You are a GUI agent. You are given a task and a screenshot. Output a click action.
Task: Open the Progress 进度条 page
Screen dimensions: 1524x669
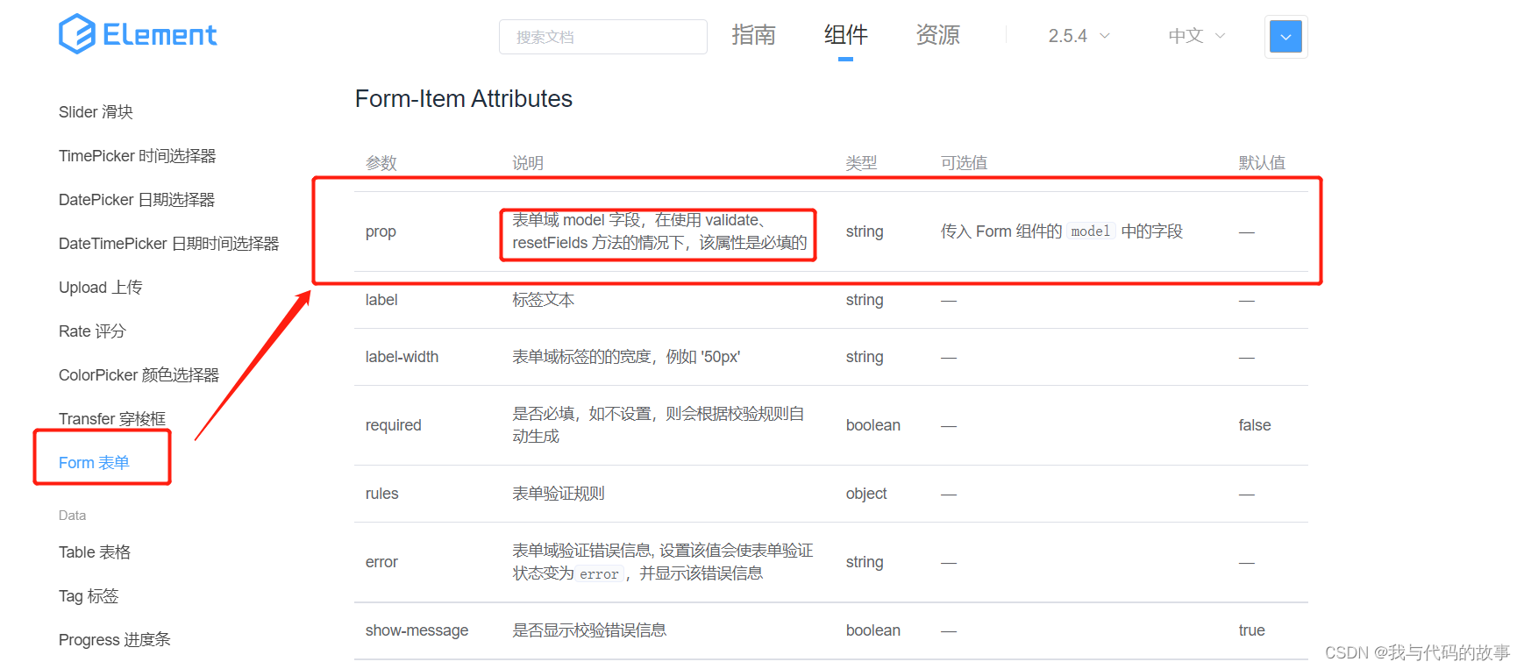(x=115, y=640)
